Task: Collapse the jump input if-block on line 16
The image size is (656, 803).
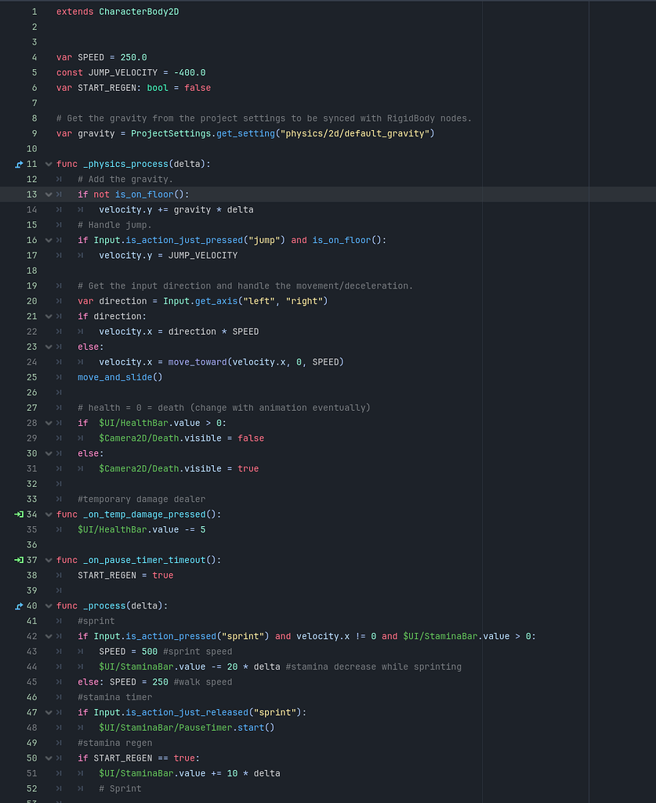Action: click(x=49, y=240)
